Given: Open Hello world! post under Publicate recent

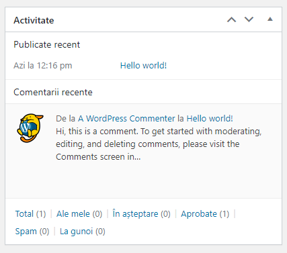Looking at the screenshot, I should 143,66.
